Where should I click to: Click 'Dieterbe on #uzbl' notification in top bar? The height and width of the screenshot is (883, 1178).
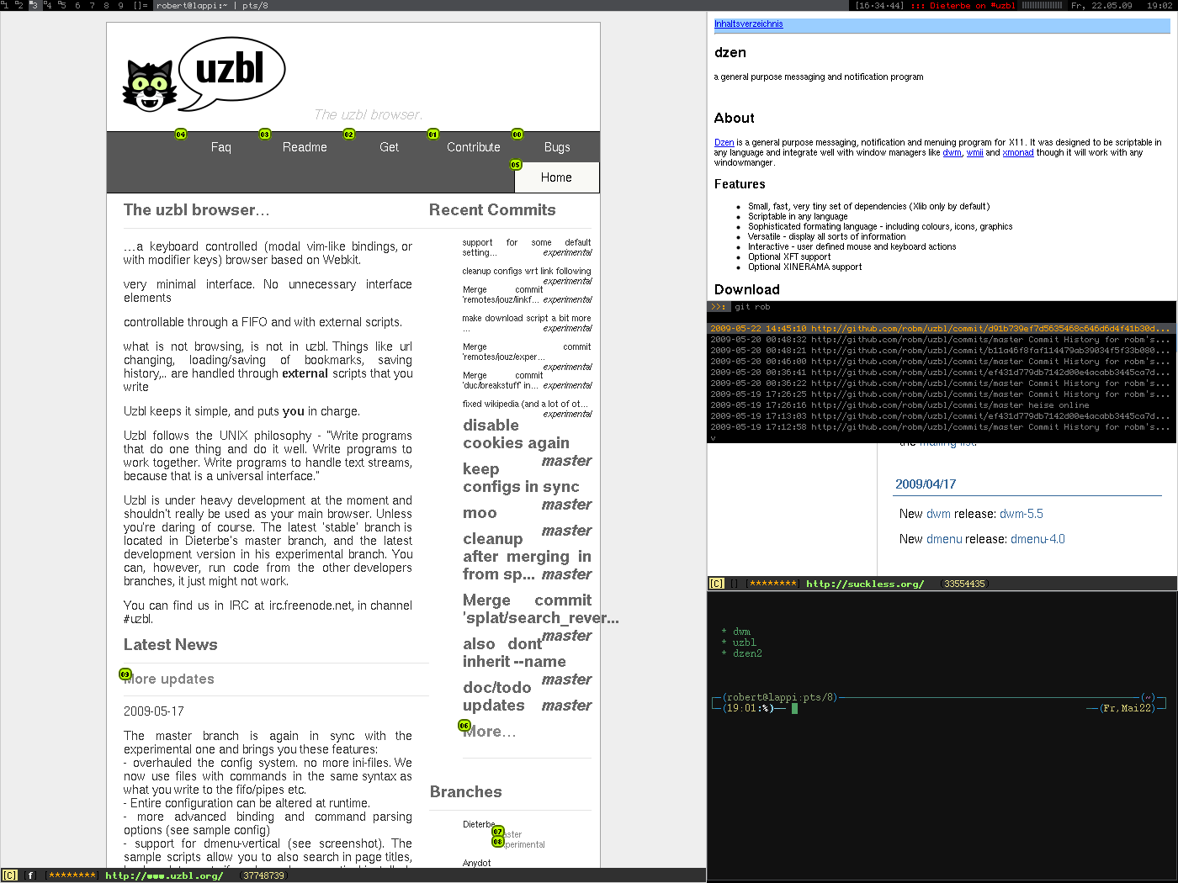pos(972,5)
